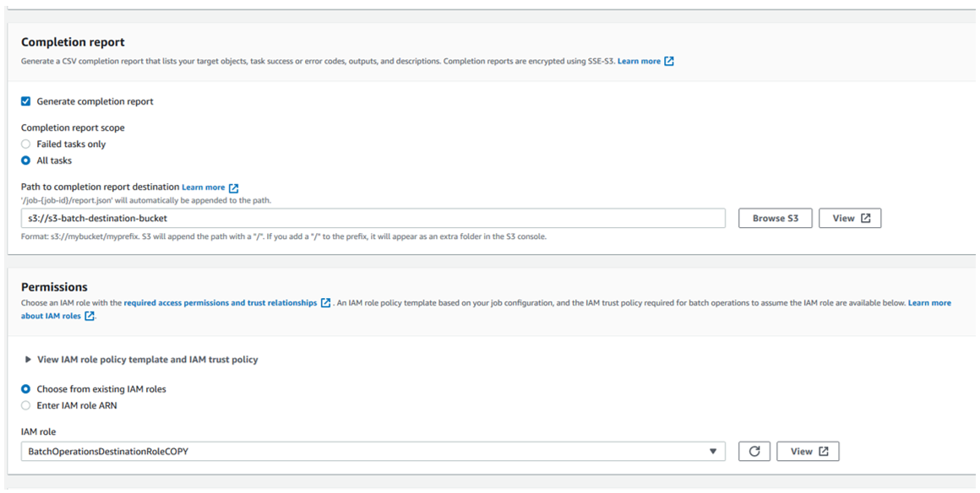The image size is (980, 493).
Task: Choose Enter IAM role ARN option
Action: click(x=25, y=405)
